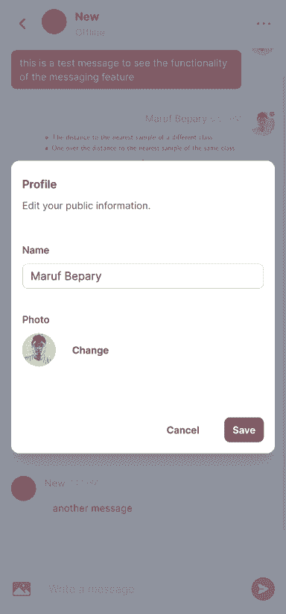The image size is (286, 614).
Task: Click the Profile dialog heading
Action: 39,184
